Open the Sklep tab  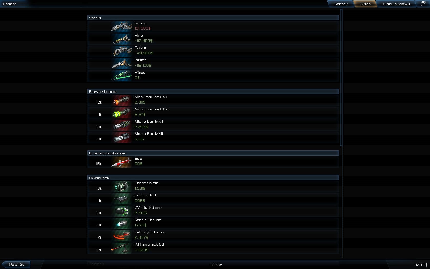(365, 4)
